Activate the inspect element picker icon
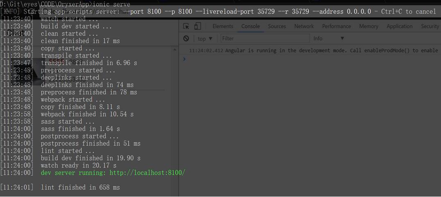Image resolution: width=441 pixels, height=197 pixels. (186, 26)
